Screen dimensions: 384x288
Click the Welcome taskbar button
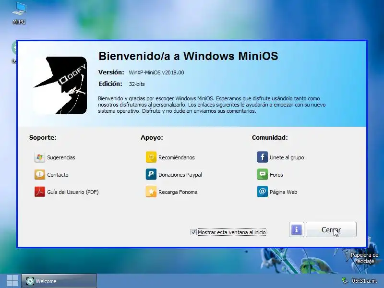tap(59, 281)
